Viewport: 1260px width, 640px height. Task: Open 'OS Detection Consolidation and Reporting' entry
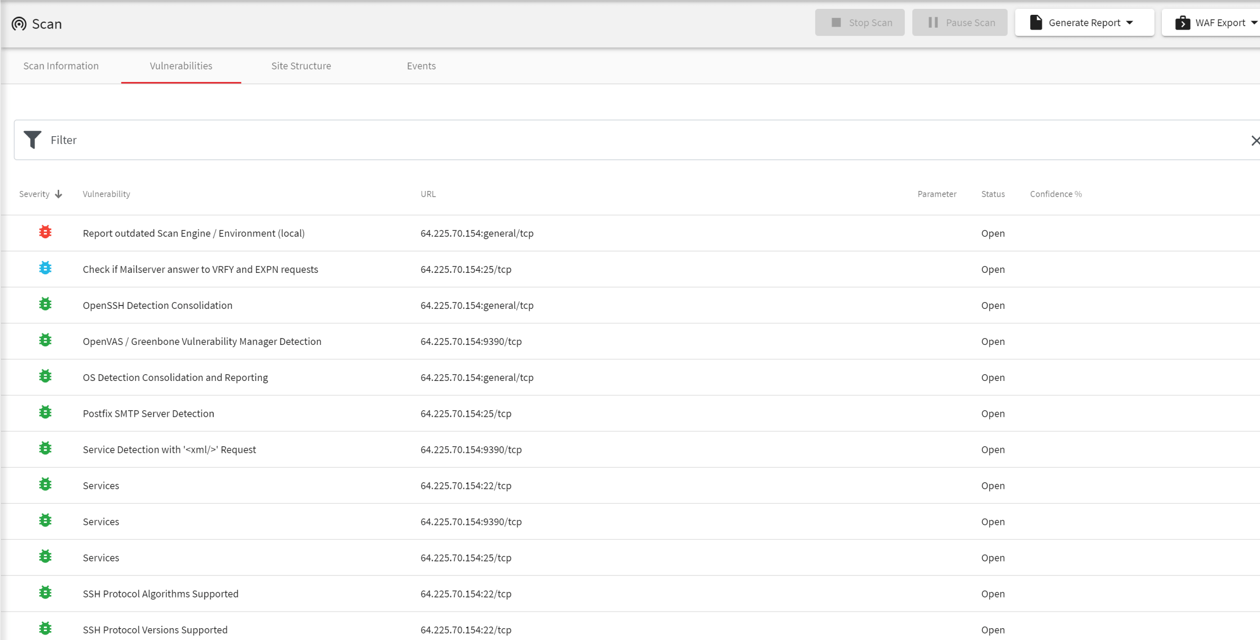(175, 377)
